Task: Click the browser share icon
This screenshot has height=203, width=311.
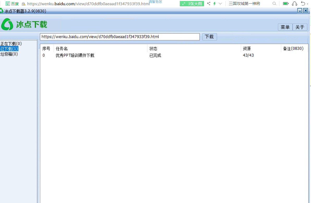Action: 209,4
